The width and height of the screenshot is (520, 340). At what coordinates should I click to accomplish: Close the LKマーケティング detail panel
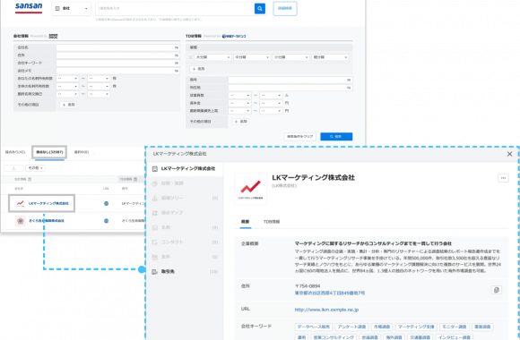coord(509,154)
